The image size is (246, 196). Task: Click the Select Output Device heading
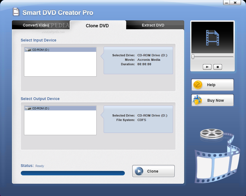pyautogui.click(x=40, y=99)
